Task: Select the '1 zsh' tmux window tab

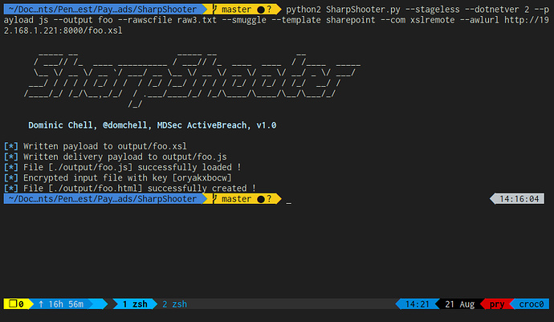Action: (x=135, y=304)
